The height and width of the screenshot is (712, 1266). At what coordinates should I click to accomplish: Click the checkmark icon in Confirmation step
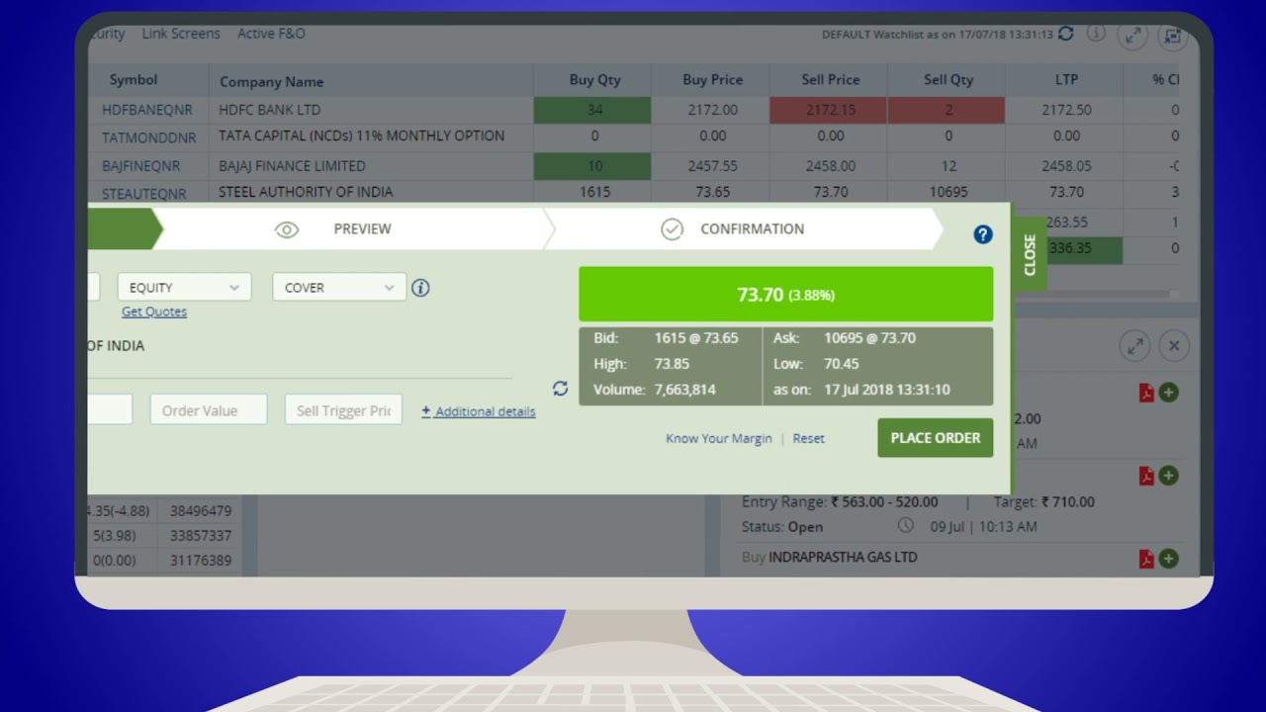(x=672, y=229)
